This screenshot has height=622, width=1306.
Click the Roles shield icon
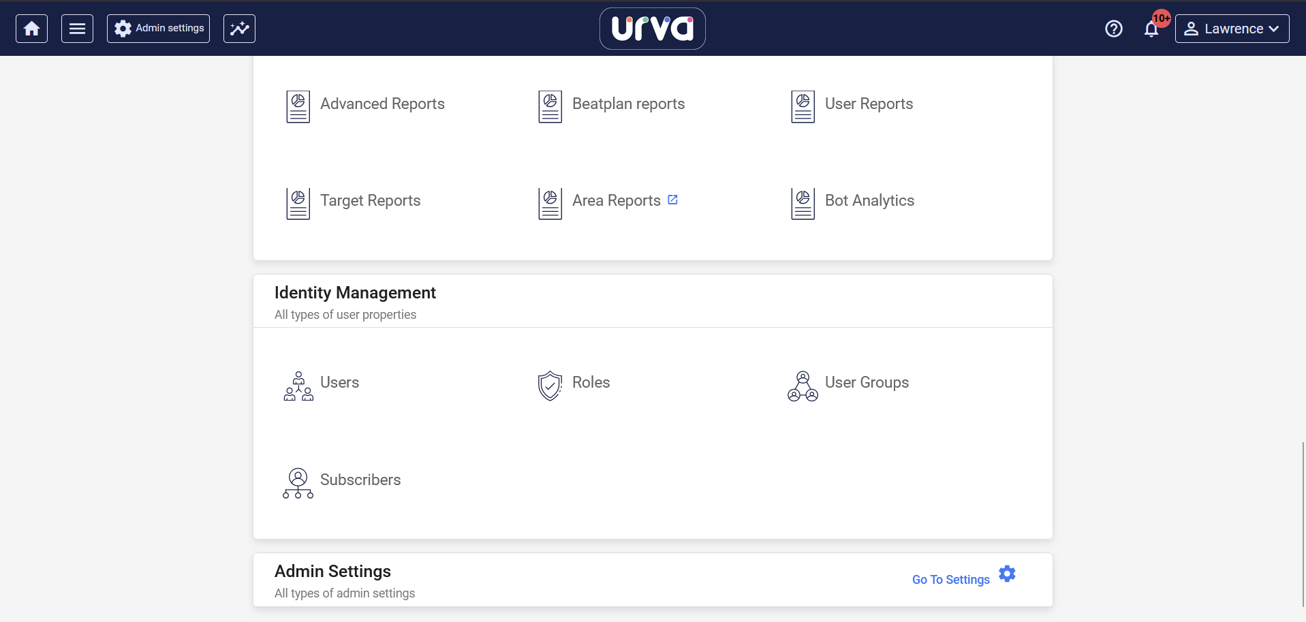click(x=550, y=386)
